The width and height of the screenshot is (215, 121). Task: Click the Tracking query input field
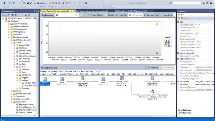[x=65, y=15]
